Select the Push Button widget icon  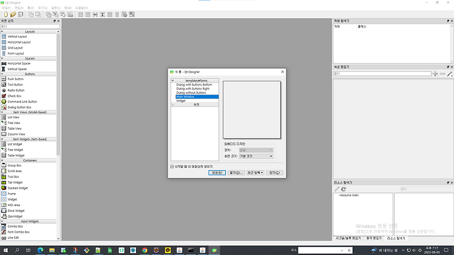tap(4, 79)
